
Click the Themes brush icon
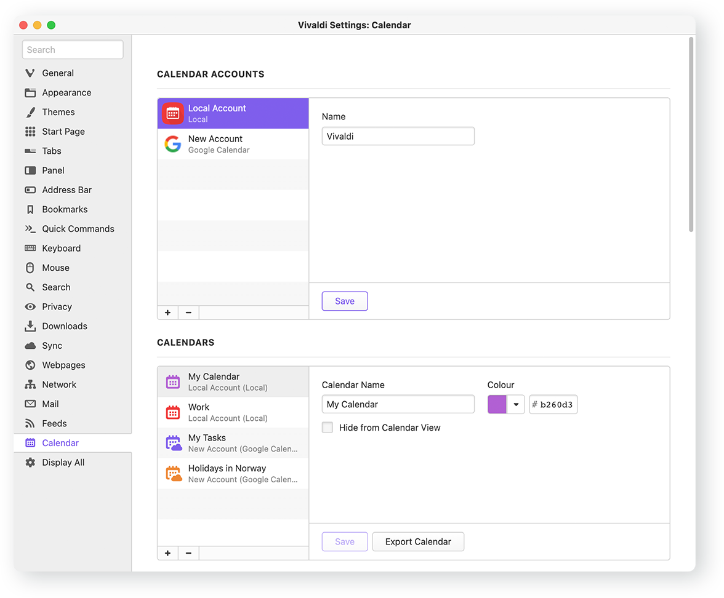pos(30,112)
